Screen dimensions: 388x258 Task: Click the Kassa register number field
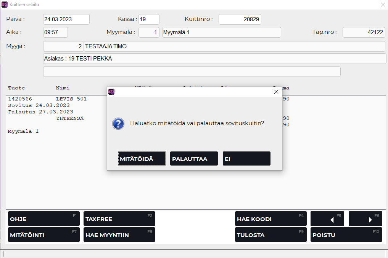point(149,19)
